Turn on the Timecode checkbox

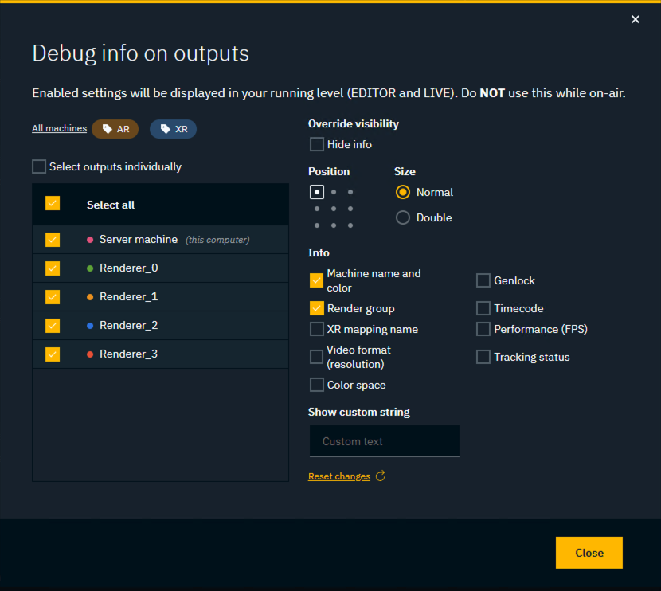pos(483,308)
